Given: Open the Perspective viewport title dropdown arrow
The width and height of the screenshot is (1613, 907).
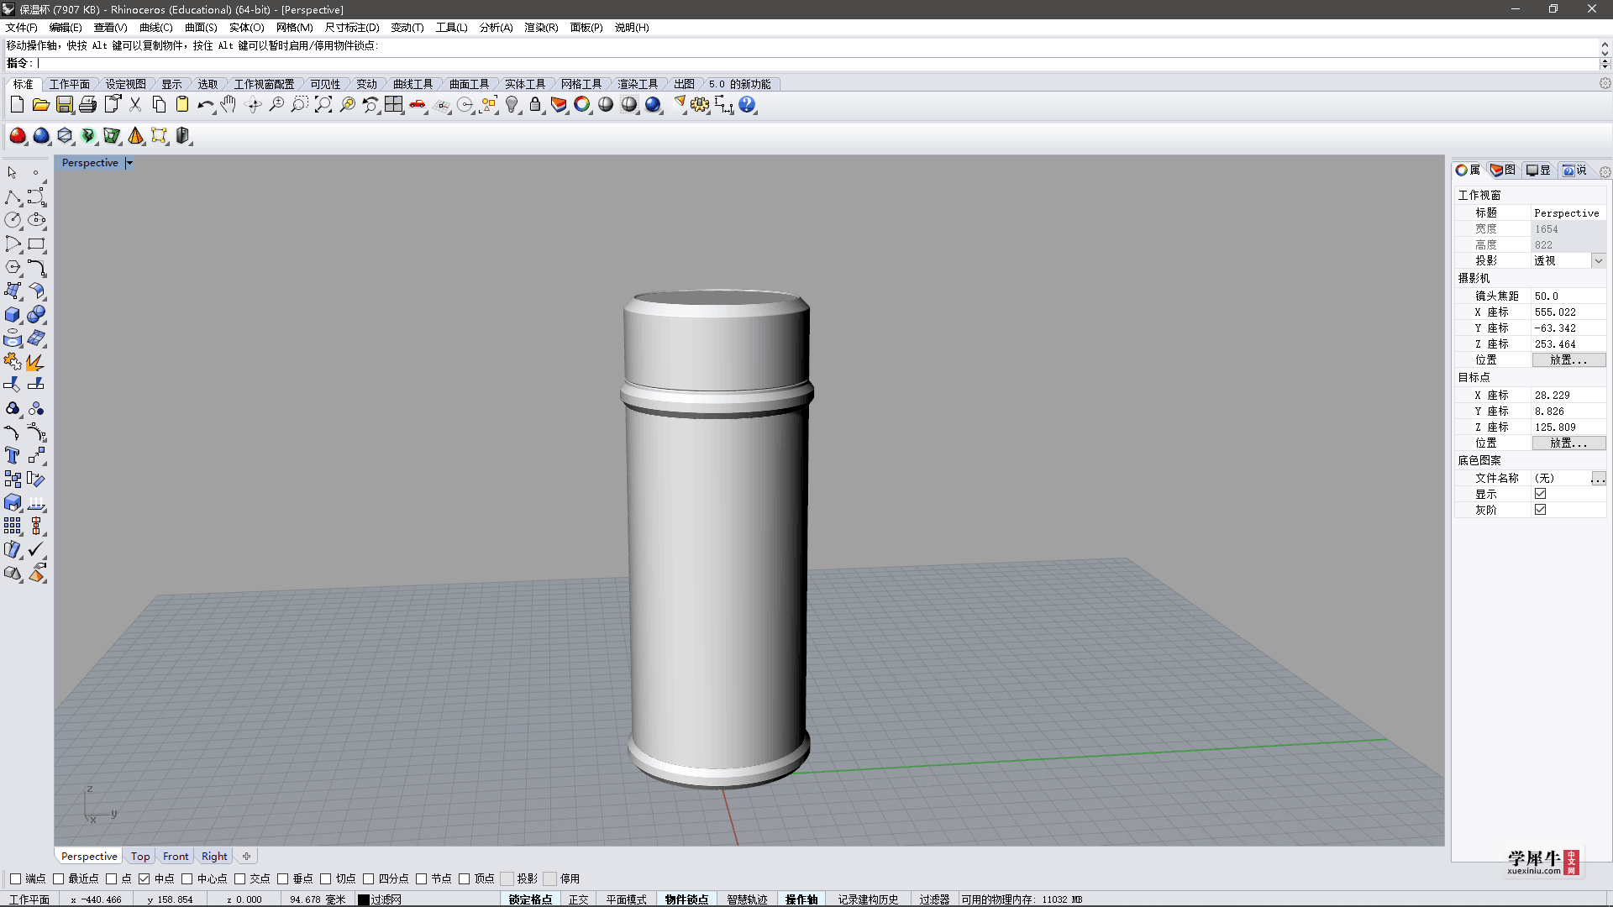Looking at the screenshot, I should (x=129, y=163).
